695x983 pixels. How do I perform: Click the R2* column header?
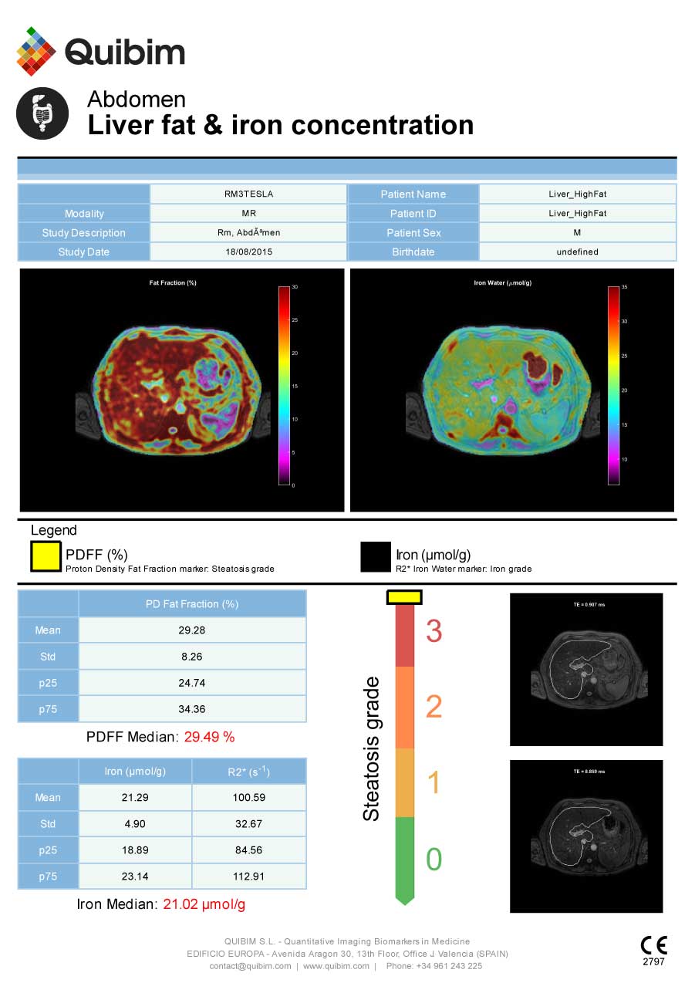[x=248, y=771]
